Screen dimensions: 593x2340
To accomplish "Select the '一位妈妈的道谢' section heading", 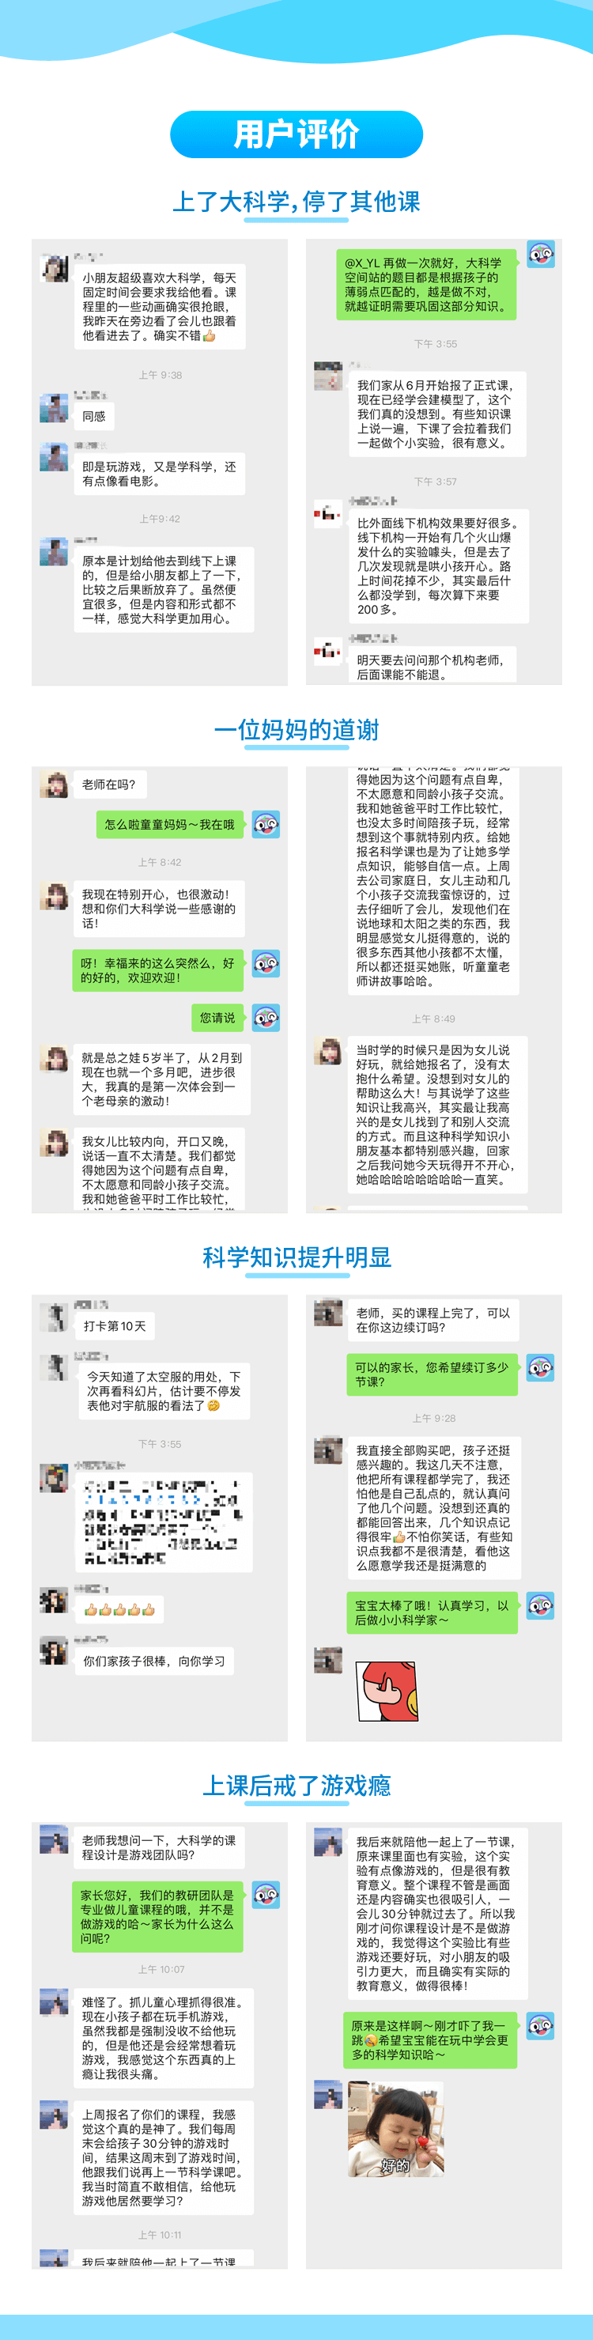I will pyautogui.click(x=296, y=729).
